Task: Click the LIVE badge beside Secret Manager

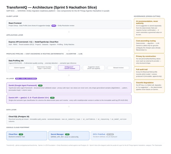Action: [67, 134]
